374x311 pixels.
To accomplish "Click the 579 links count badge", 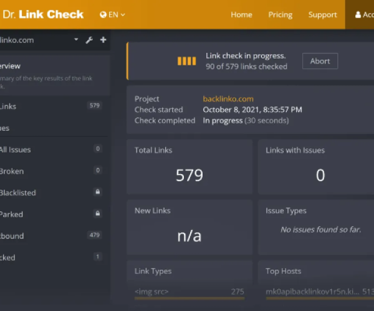I will (94, 106).
